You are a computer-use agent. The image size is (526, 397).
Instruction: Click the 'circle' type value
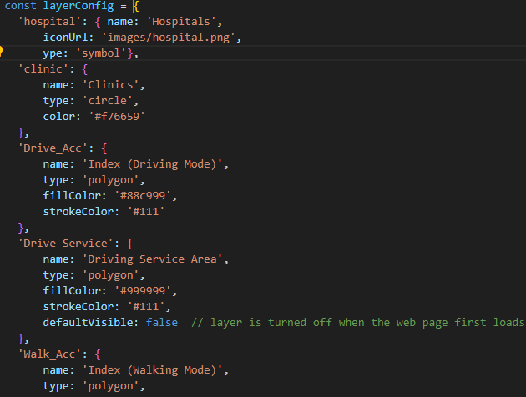click(x=108, y=101)
